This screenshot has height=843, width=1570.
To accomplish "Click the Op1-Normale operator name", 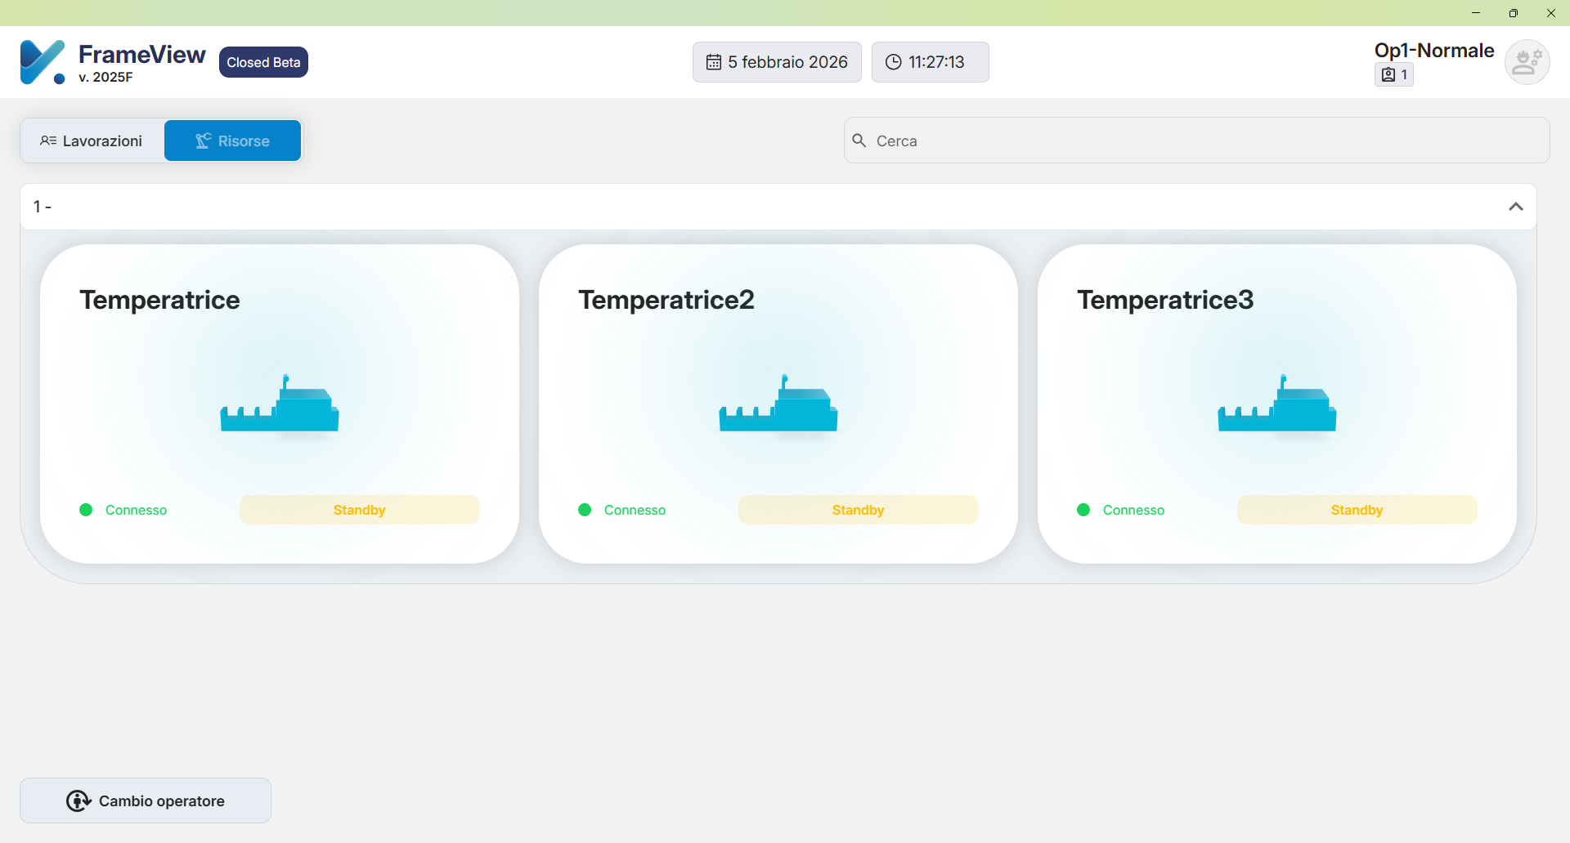I will tap(1434, 51).
